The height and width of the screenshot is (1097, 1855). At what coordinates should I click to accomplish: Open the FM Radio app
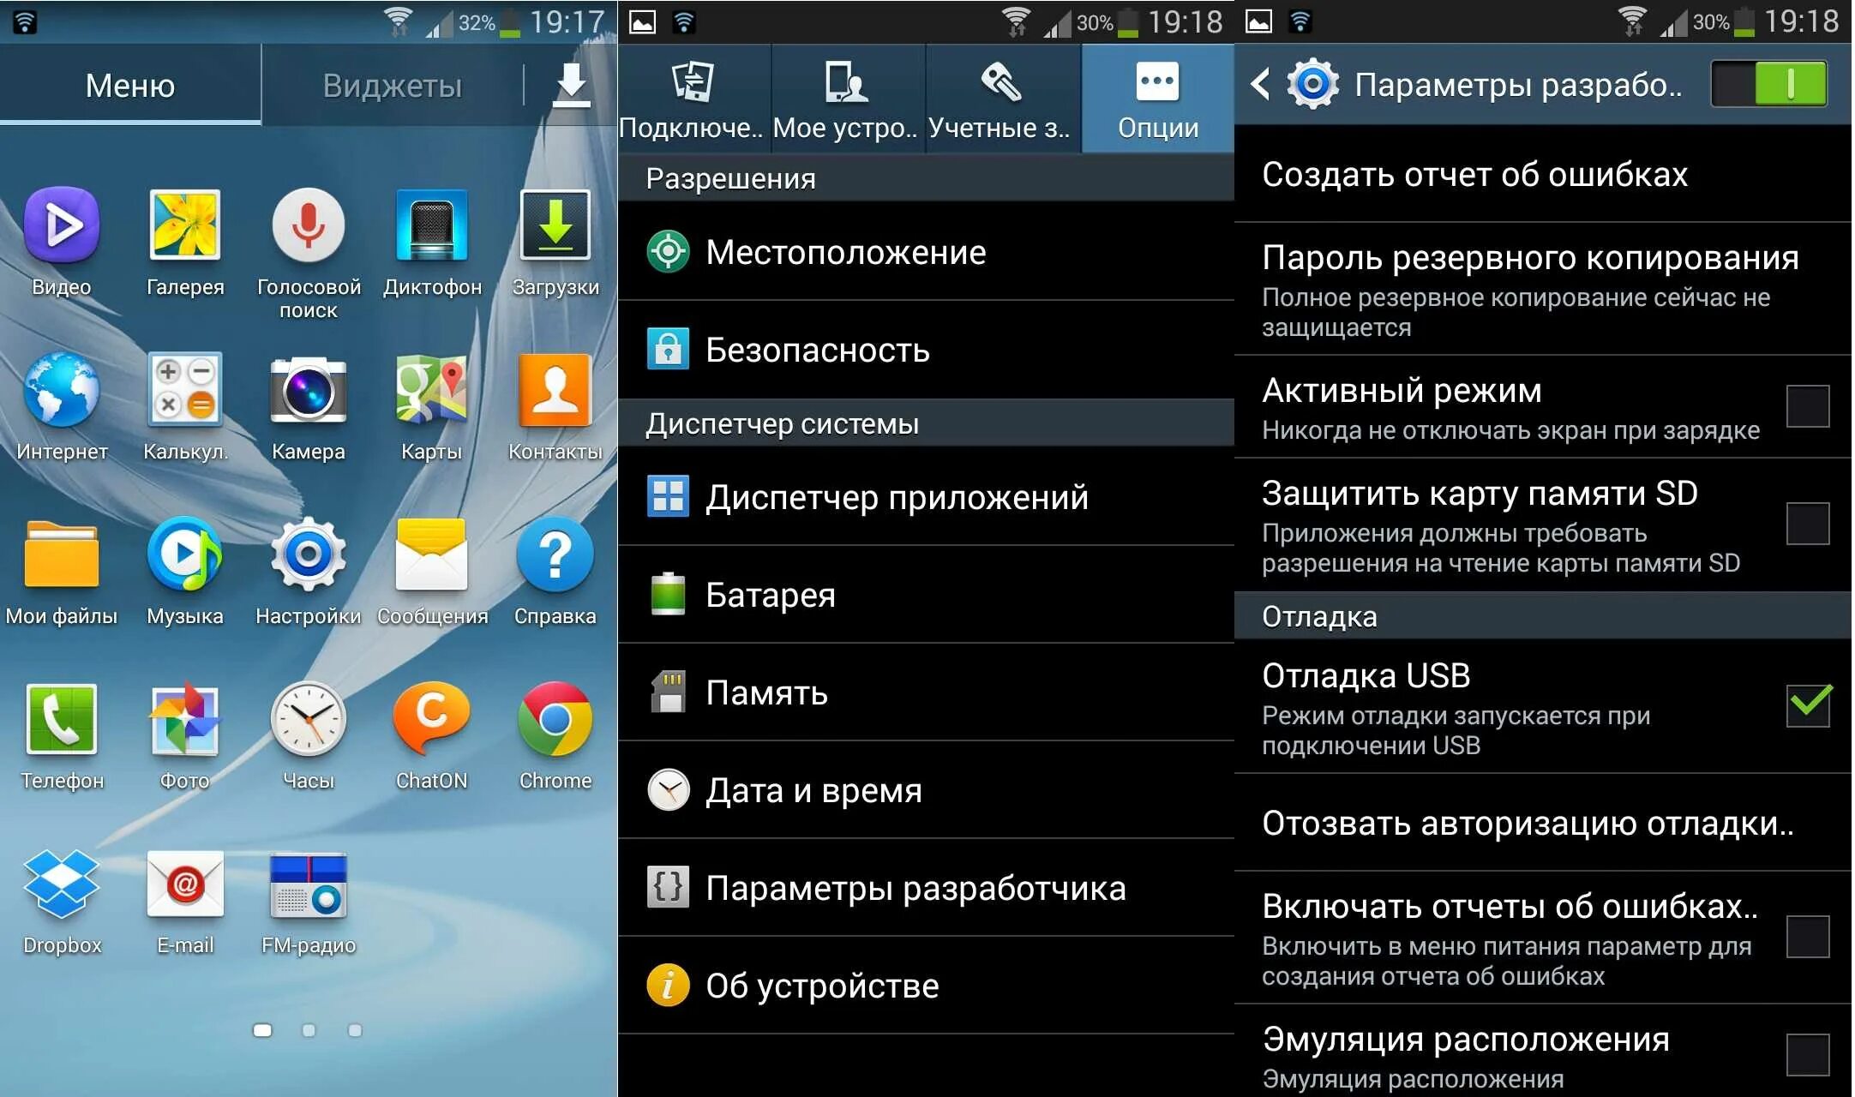pos(307,914)
